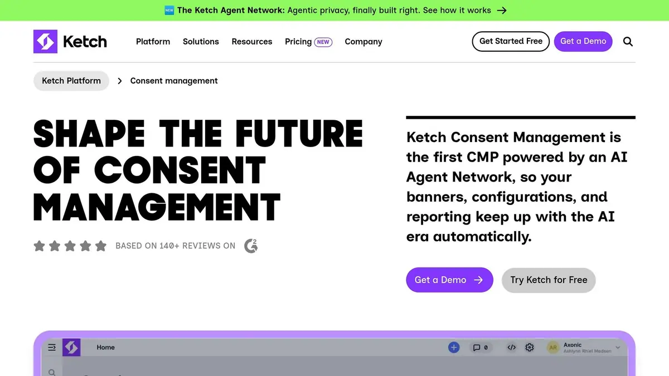
Task: Open the Company menu
Action: pos(363,42)
